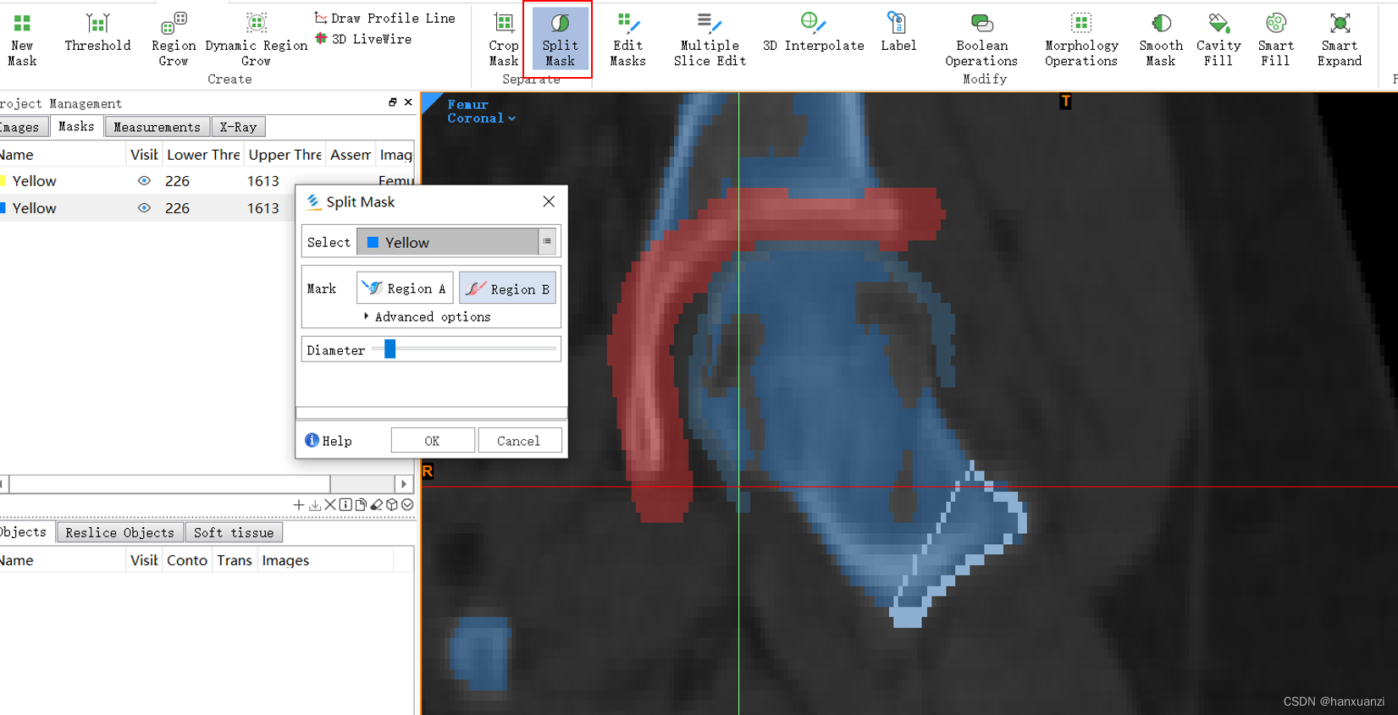The height and width of the screenshot is (715, 1398).
Task: Activate Region B marking
Action: [x=507, y=289]
